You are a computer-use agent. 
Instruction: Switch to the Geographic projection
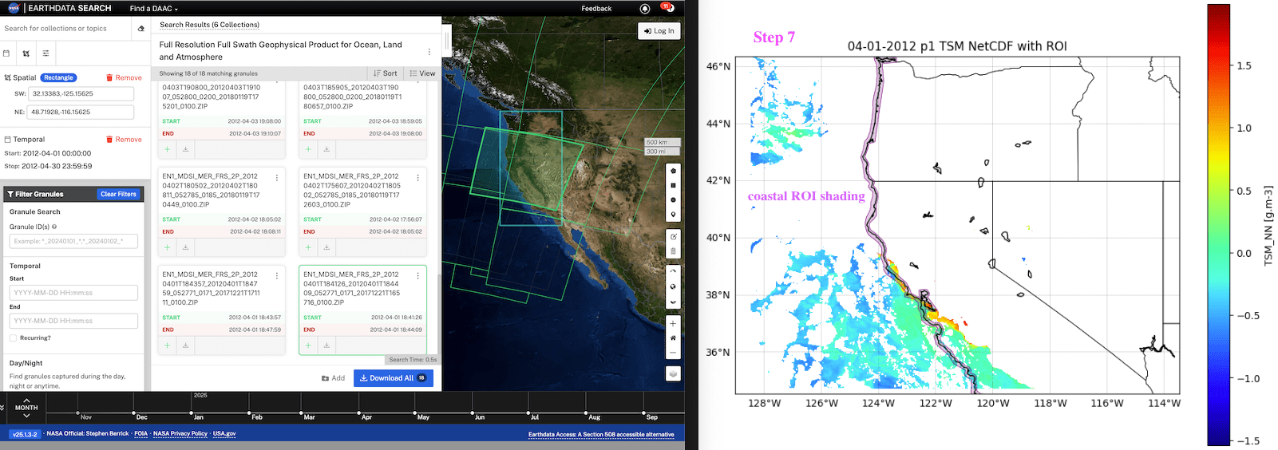(673, 287)
